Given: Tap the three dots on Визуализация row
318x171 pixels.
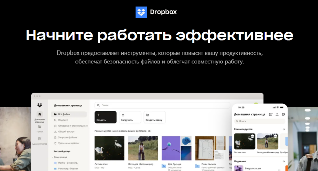Looking at the screenshot, I should point(279,170).
